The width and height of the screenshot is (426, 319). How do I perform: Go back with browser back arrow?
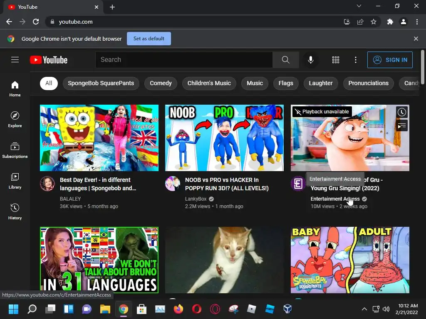point(9,22)
